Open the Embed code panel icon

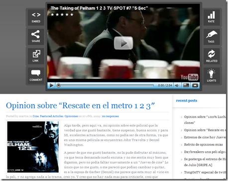36,17
